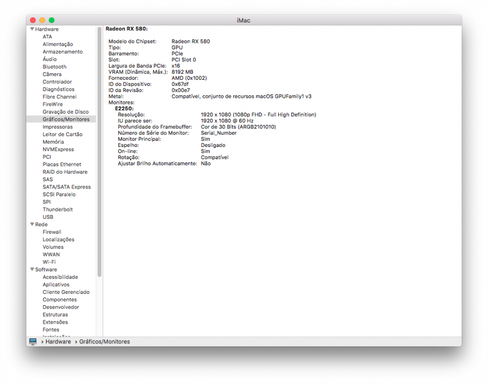Click the sidebar vertical scrollbar
Viewport: 488px width, 384px height.
click(100, 152)
